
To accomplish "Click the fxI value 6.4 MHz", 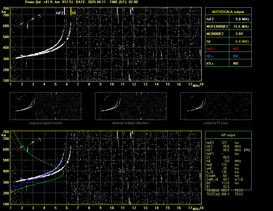I will 242,41.
